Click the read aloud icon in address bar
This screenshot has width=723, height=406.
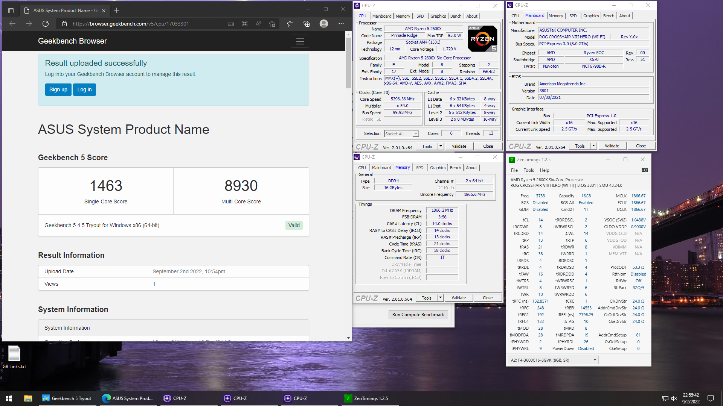tap(258, 24)
